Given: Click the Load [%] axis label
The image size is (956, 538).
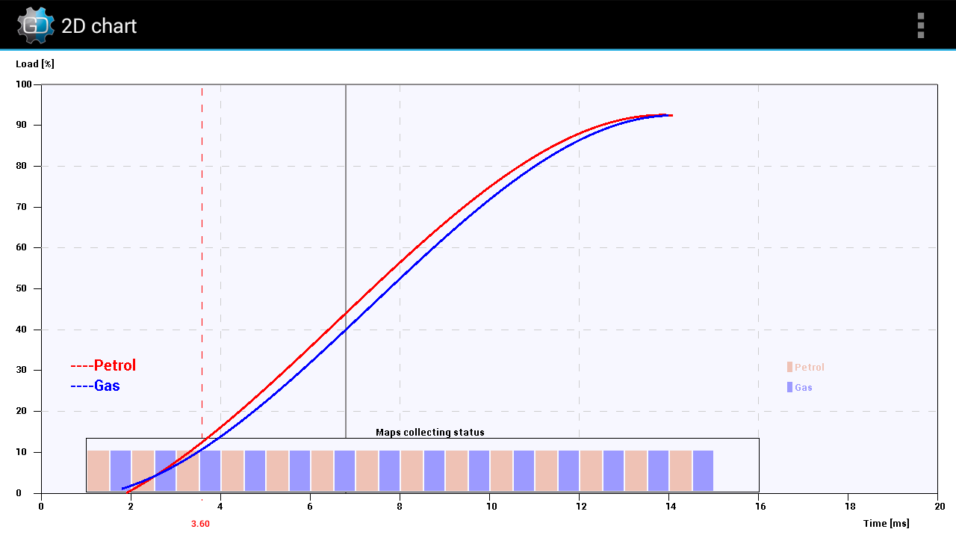Looking at the screenshot, I should tap(35, 64).
